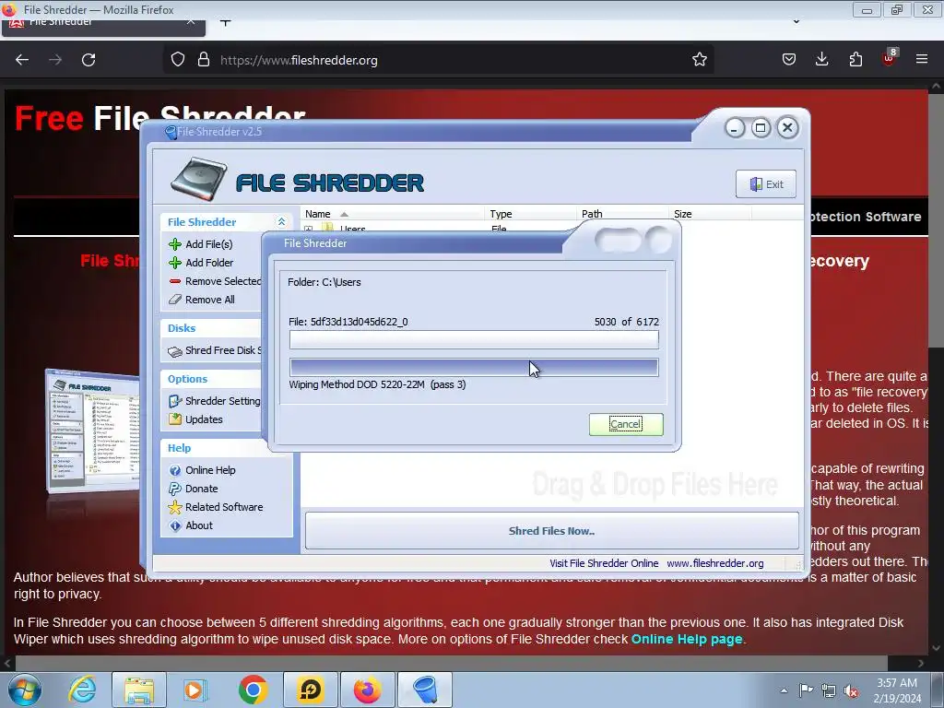
Task: Click the padlock site information icon
Action: 204,60
